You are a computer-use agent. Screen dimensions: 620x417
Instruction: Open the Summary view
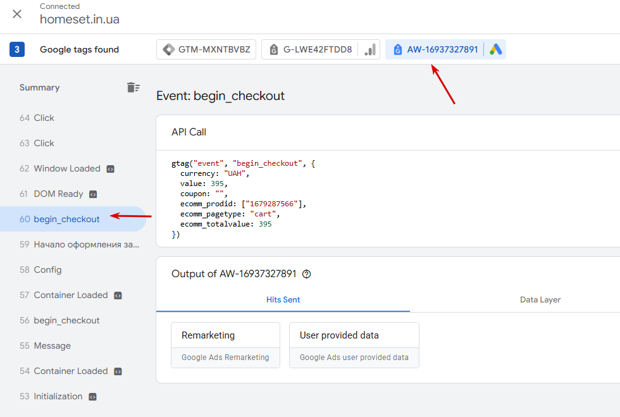click(x=39, y=87)
